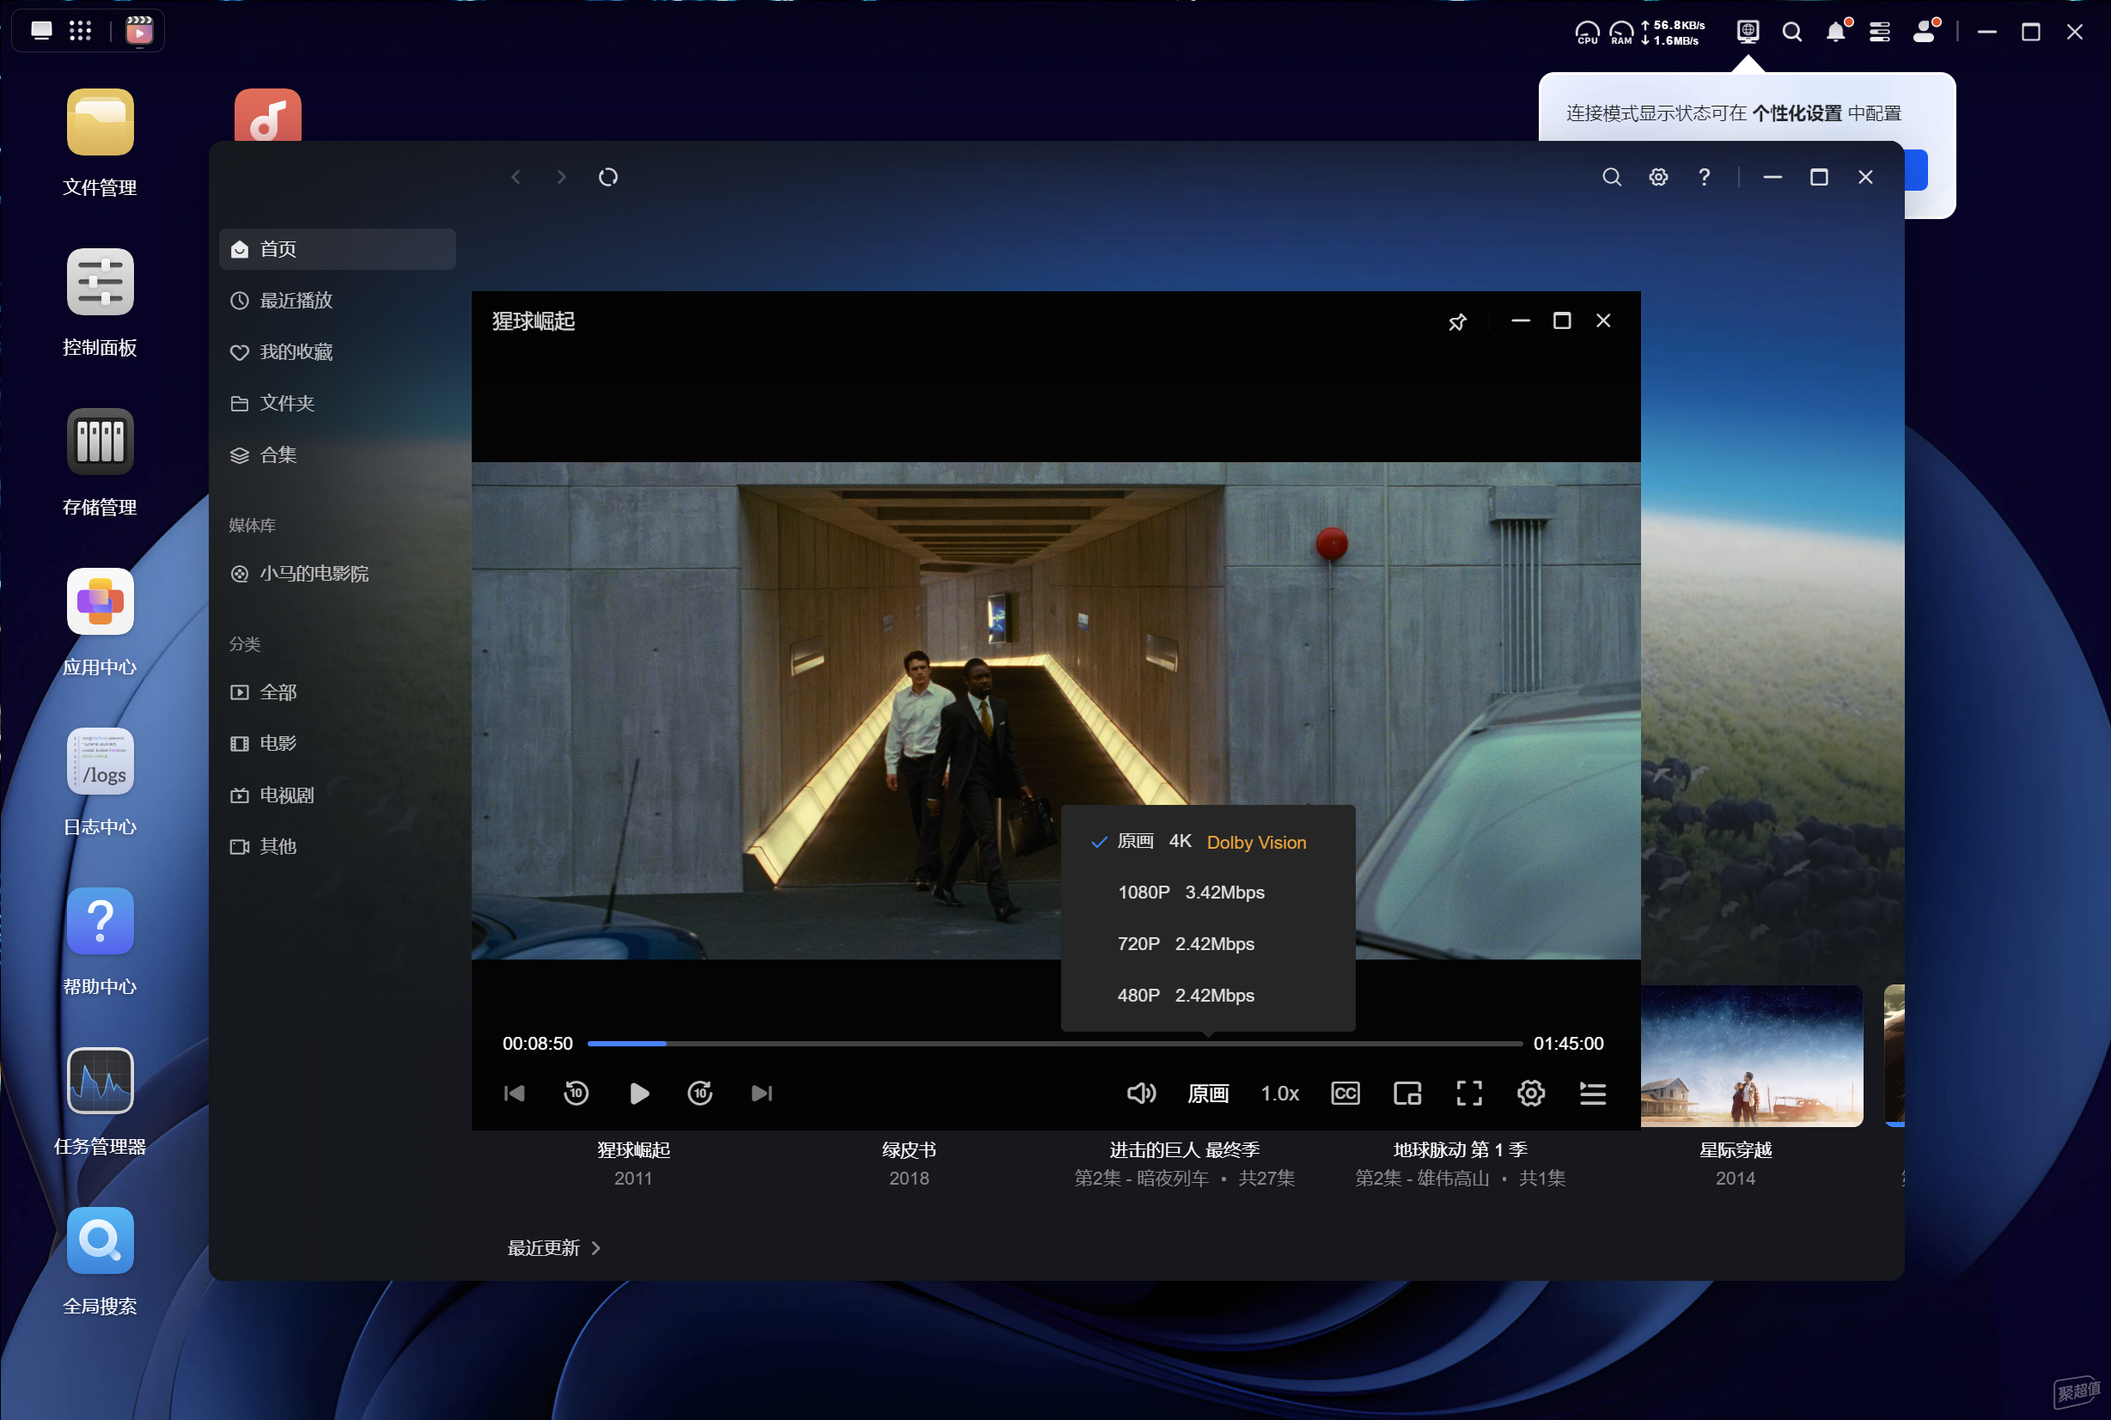This screenshot has width=2111, height=1420.
Task: Go forward in the video app
Action: click(562, 178)
